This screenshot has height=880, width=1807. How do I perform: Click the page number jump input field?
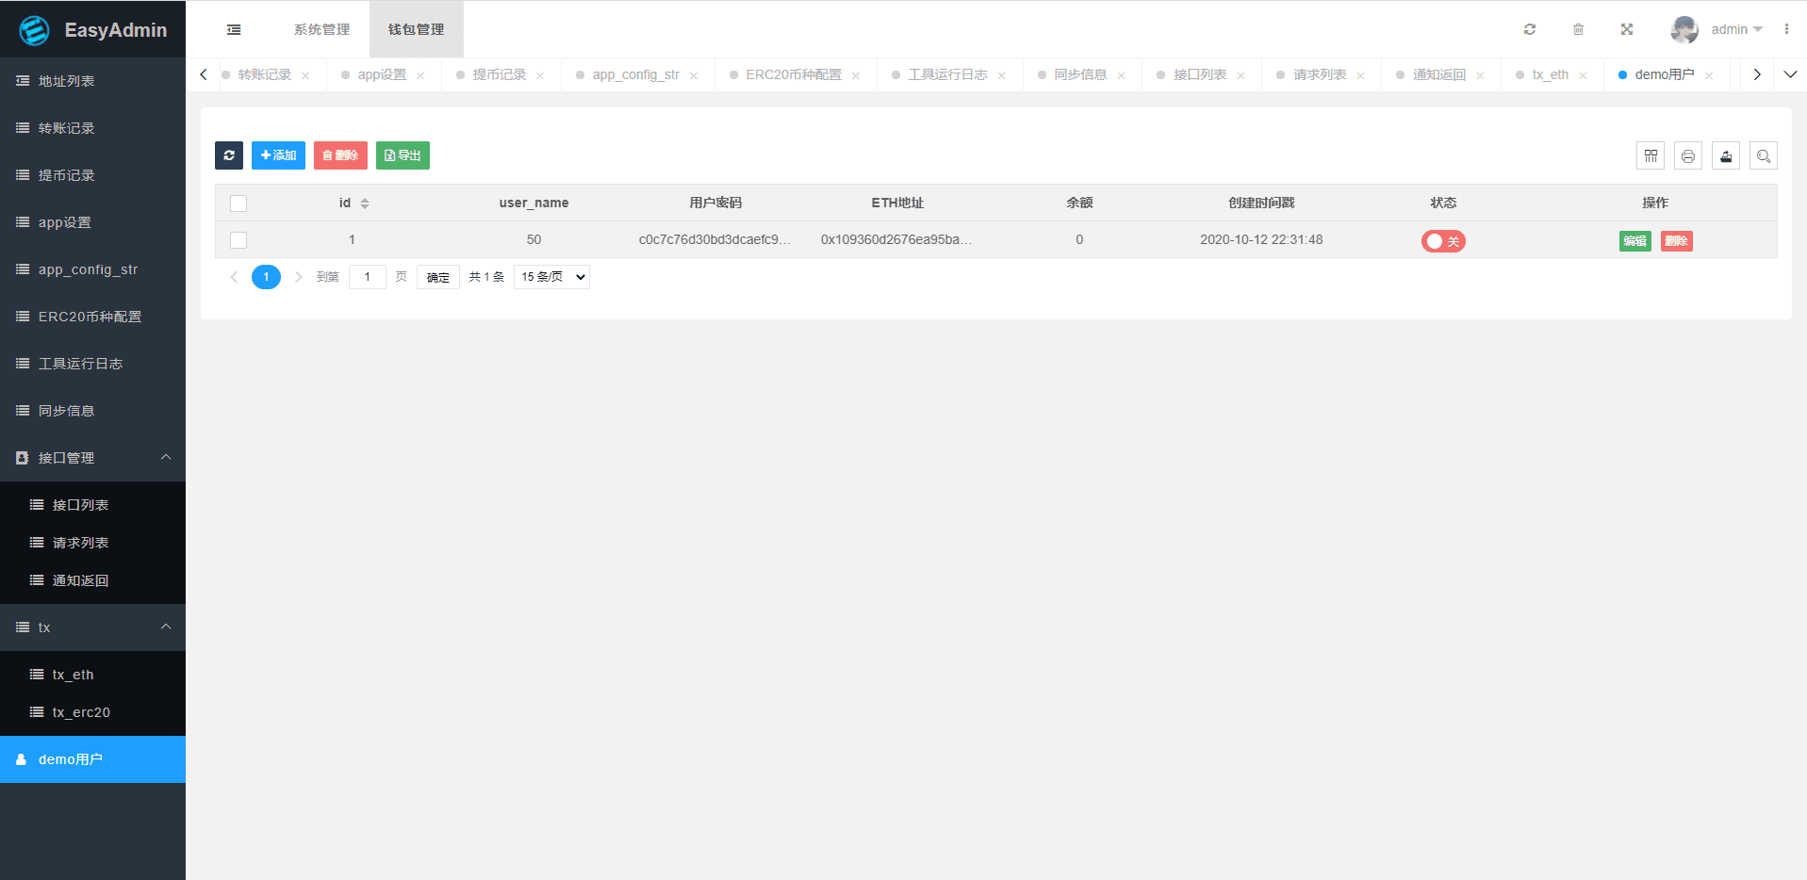tap(367, 277)
